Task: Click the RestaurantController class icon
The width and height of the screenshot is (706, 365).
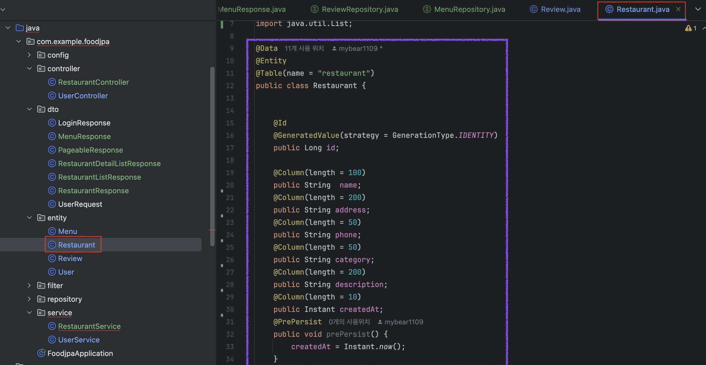Action: click(52, 82)
